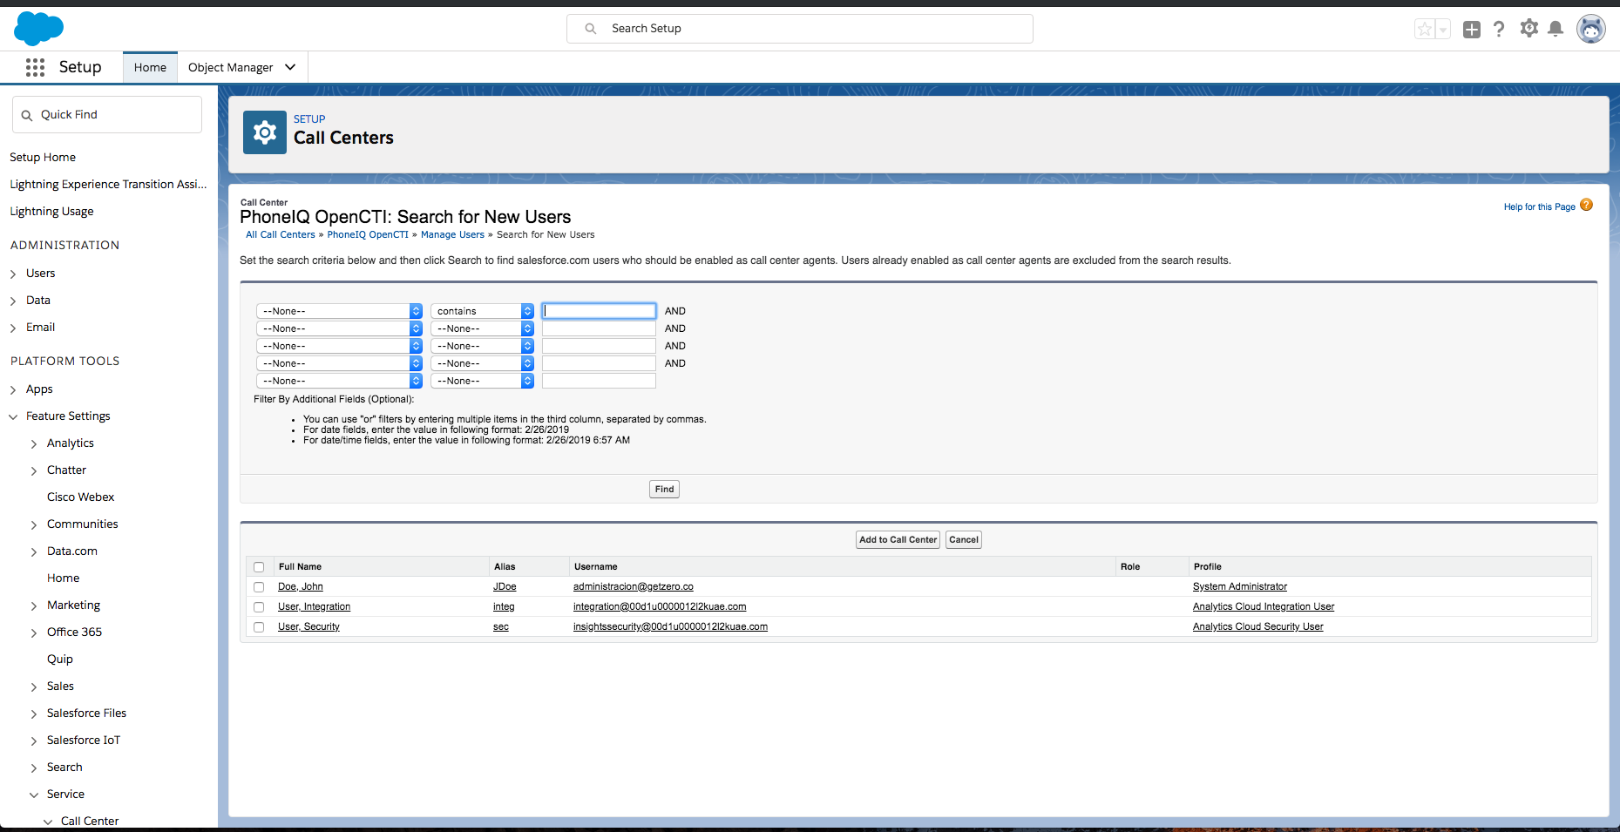Show notifications bell
The height and width of the screenshot is (832, 1620).
click(x=1556, y=30)
